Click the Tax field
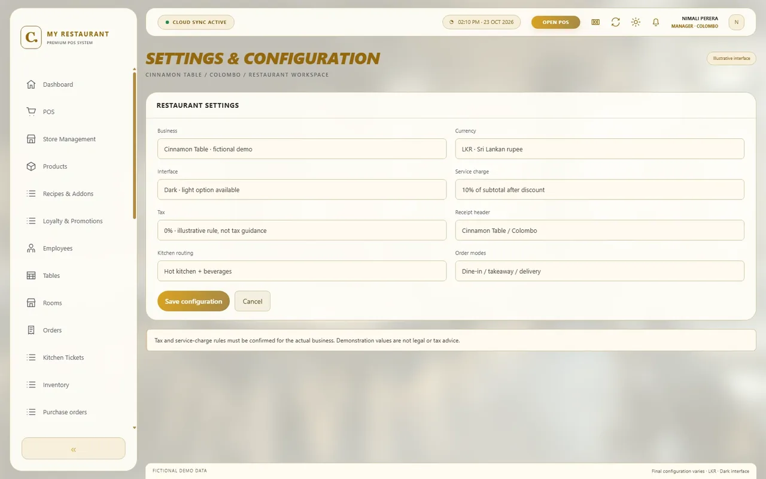The image size is (766, 479). coord(302,231)
